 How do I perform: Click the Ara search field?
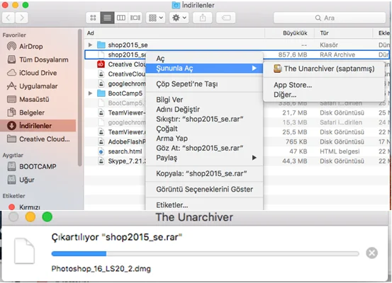pyautogui.click(x=330, y=18)
